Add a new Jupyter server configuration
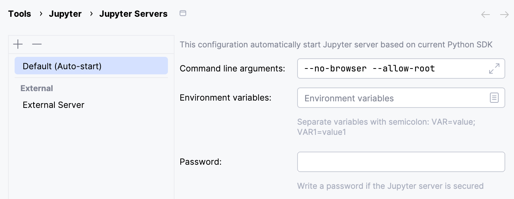This screenshot has height=199, width=514. 18,44
